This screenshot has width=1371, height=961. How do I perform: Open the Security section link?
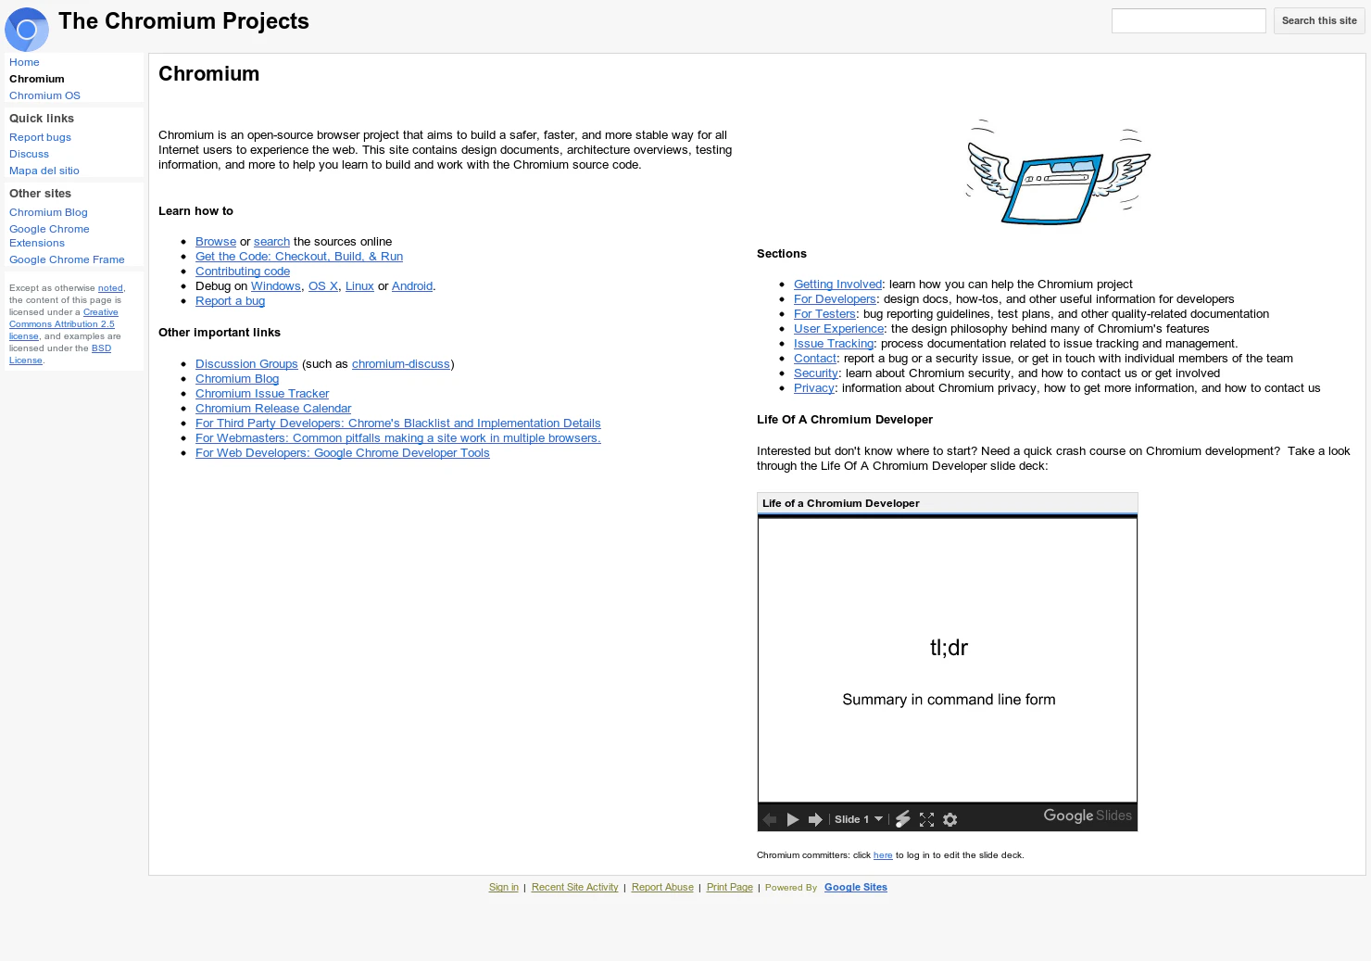pos(816,373)
